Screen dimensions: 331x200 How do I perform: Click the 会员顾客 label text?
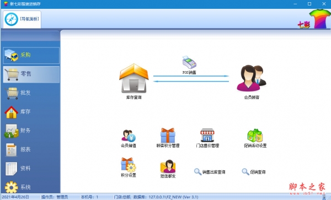pos(252,98)
